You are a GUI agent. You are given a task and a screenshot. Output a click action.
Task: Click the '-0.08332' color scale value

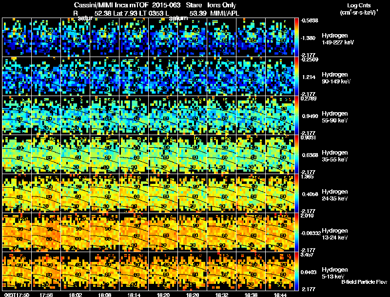(311, 233)
